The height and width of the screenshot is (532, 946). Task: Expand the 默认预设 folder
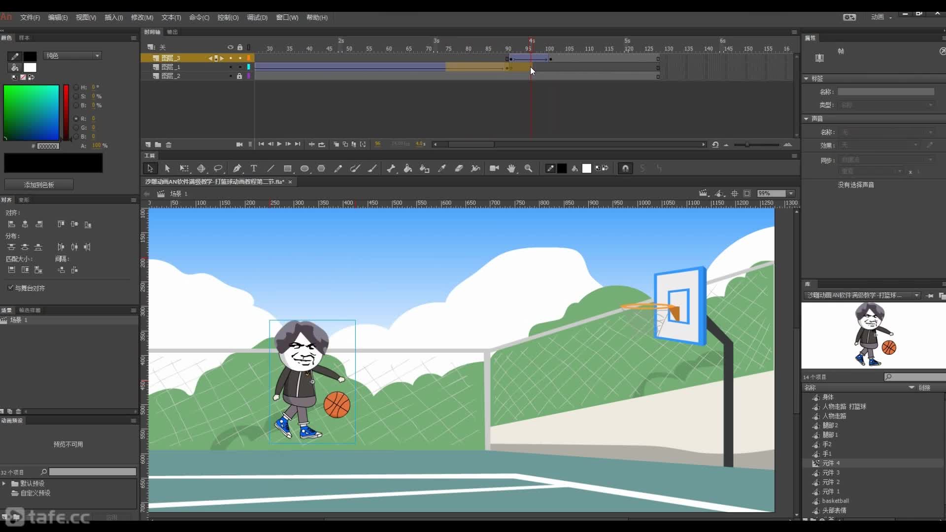tap(4, 484)
